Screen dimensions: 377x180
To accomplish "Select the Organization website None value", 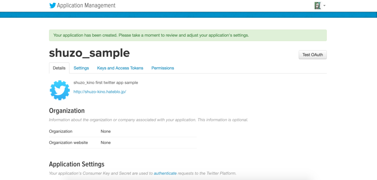I will pos(106,142).
